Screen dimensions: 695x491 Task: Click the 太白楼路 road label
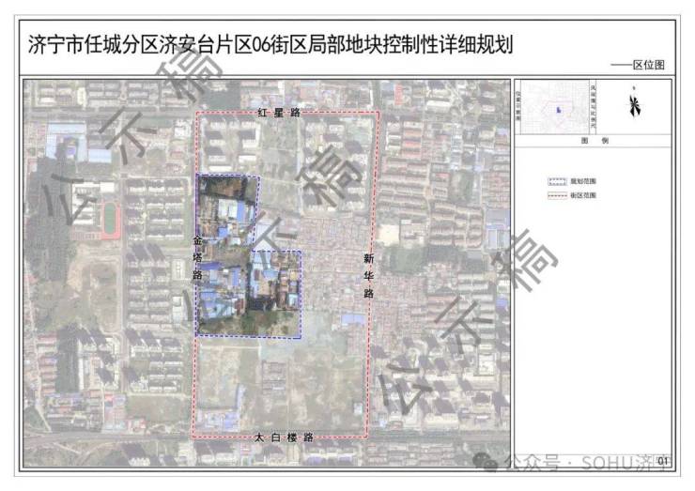tap(282, 437)
